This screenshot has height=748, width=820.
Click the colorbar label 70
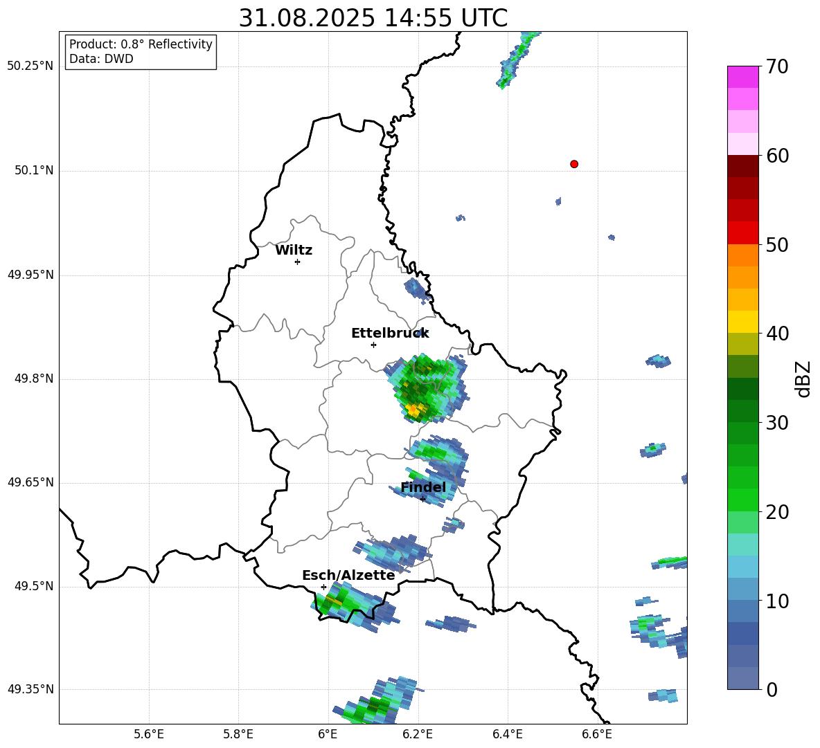tap(777, 67)
